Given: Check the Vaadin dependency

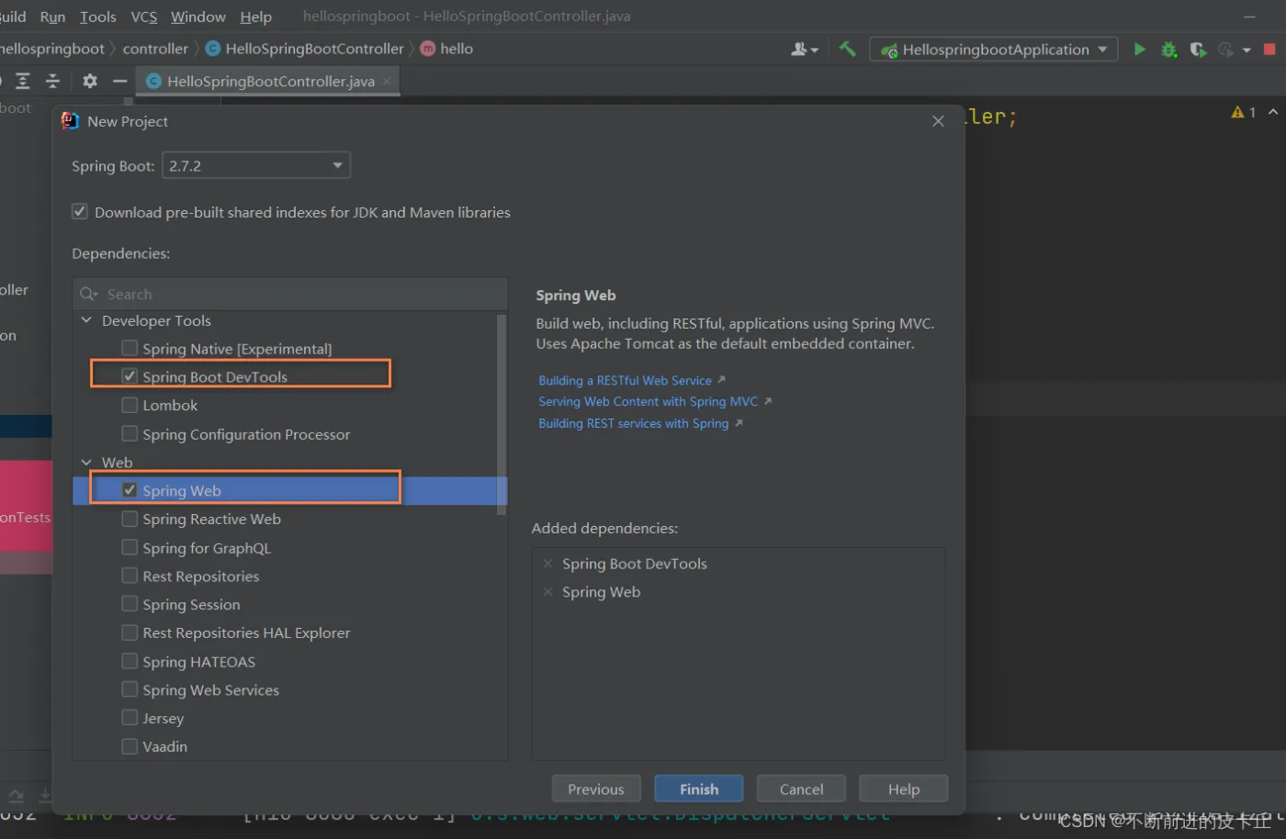Looking at the screenshot, I should pos(130,746).
